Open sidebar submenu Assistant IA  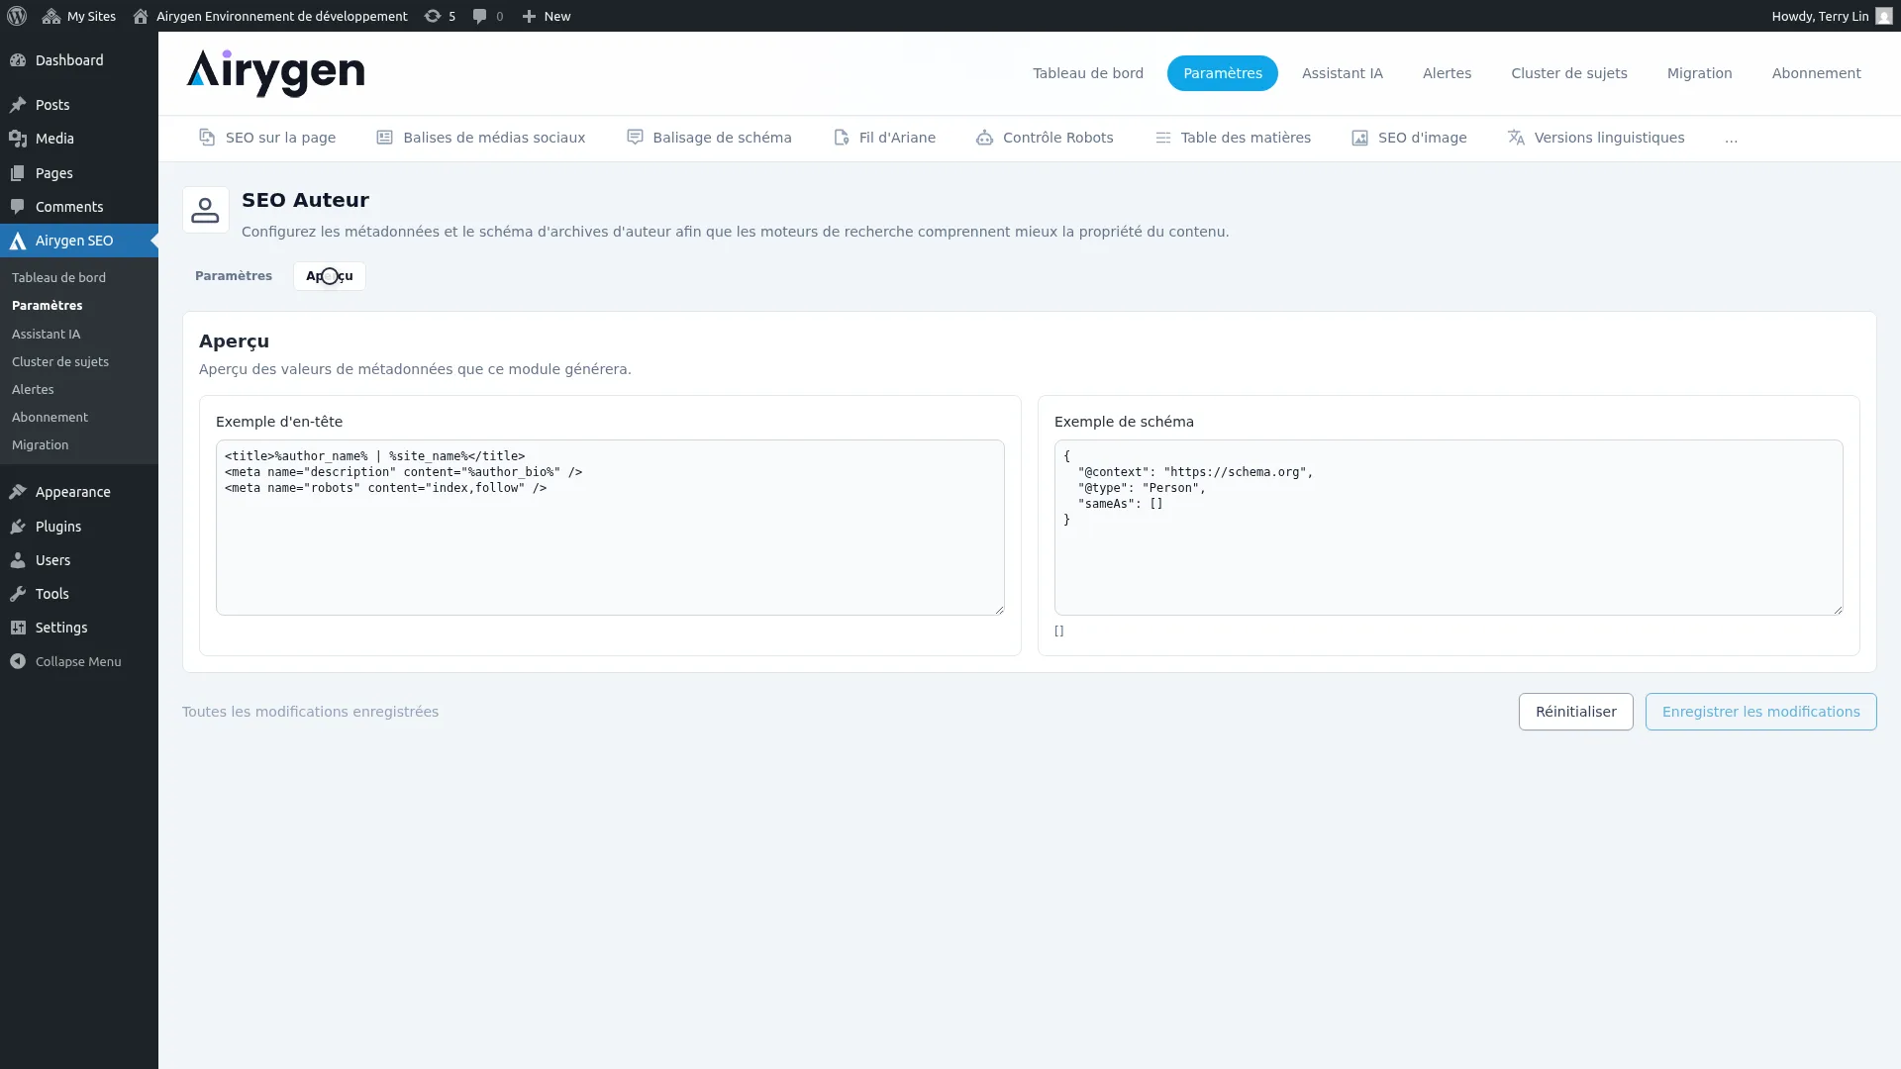(x=47, y=335)
